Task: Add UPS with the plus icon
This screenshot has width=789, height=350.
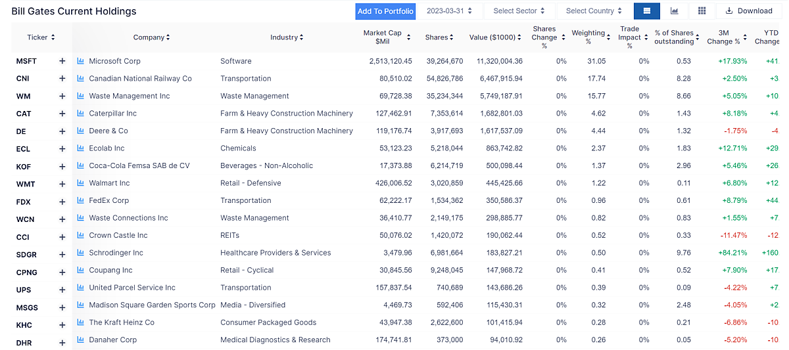Action: [x=62, y=288]
